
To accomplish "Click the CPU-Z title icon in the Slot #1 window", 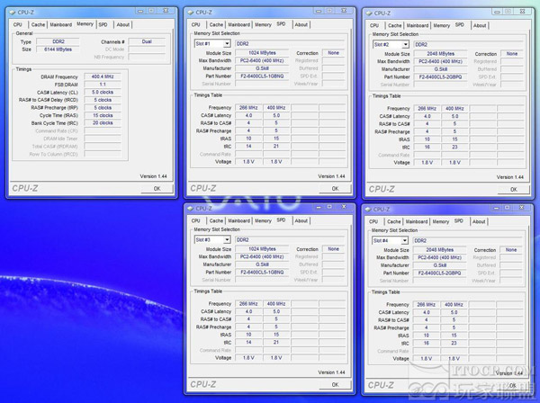I will coord(191,13).
